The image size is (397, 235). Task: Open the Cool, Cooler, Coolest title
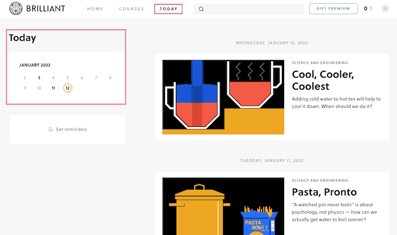323,80
